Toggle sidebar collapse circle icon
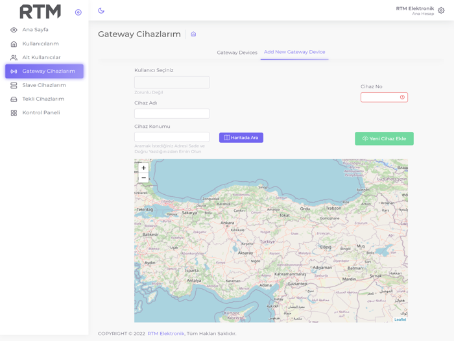454x341 pixels. pyautogui.click(x=78, y=12)
